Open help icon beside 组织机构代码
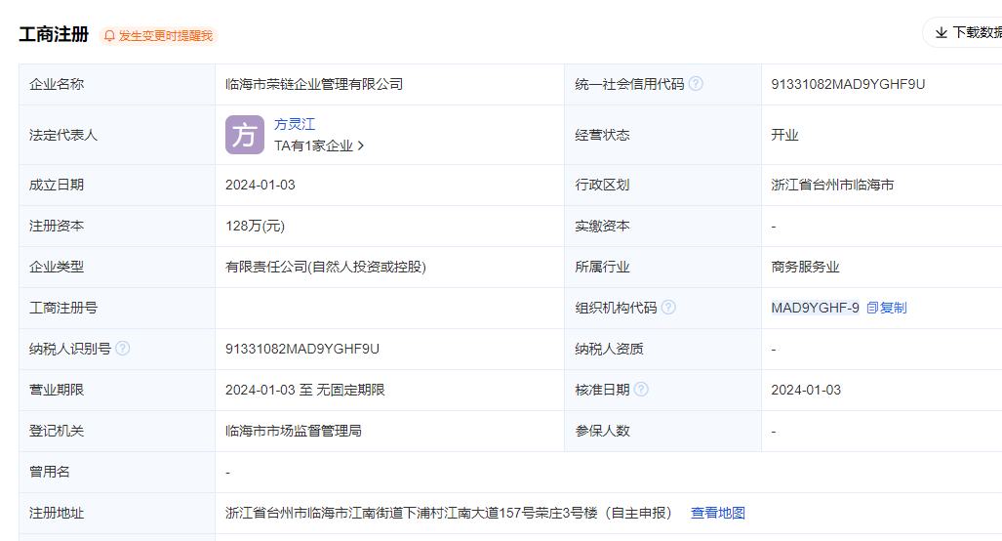The height and width of the screenshot is (541, 1002). click(x=668, y=308)
